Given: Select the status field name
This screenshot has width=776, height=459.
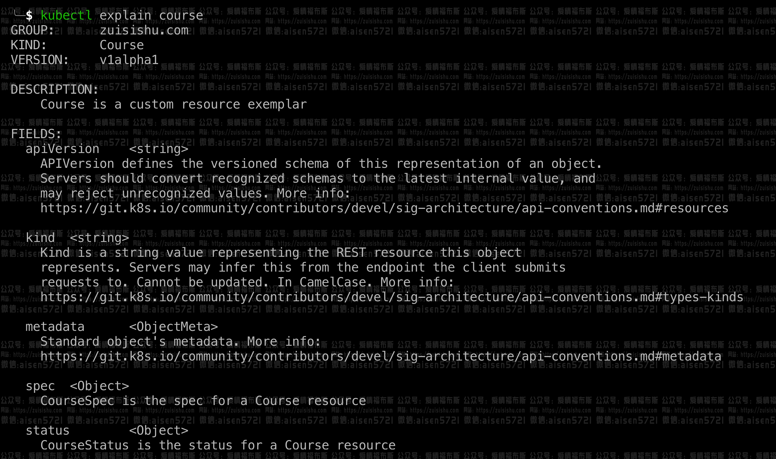Looking at the screenshot, I should (x=47, y=431).
